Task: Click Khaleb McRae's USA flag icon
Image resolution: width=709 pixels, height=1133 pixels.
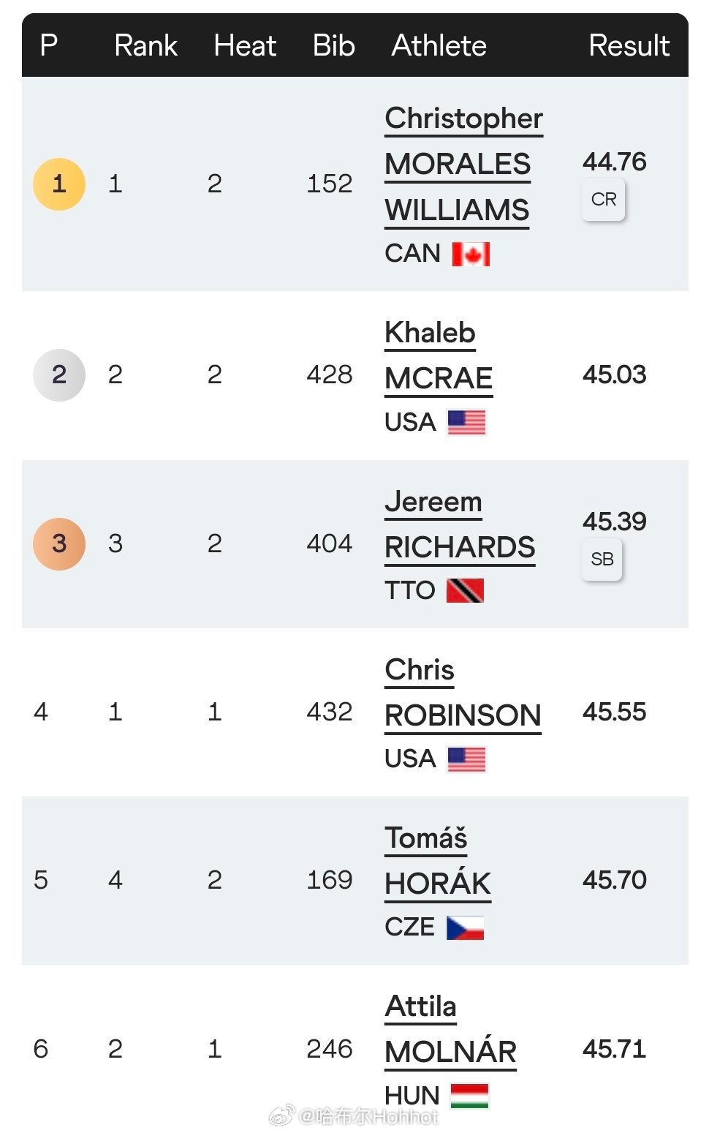Action: click(466, 422)
